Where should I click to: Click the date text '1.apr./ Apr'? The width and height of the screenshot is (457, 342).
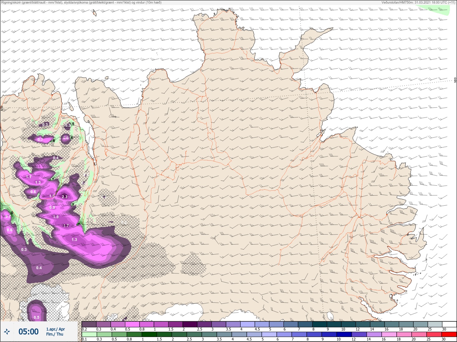55,329
